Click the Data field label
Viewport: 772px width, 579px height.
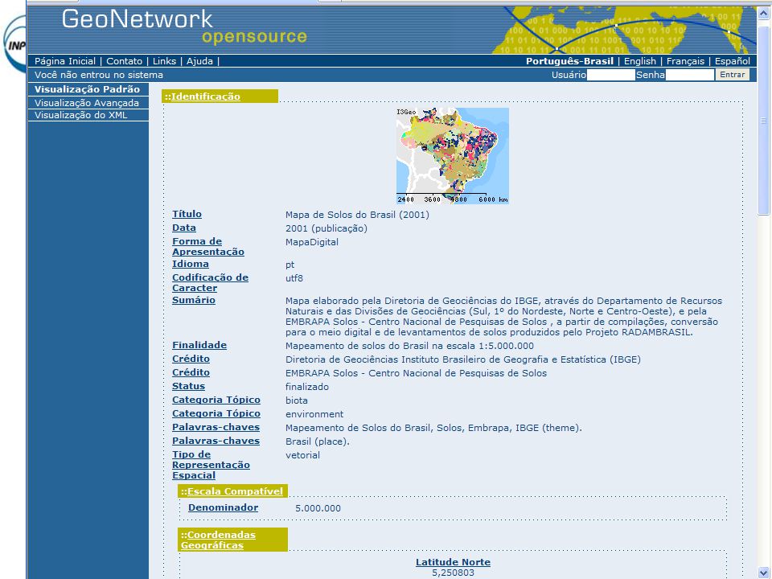click(x=183, y=228)
